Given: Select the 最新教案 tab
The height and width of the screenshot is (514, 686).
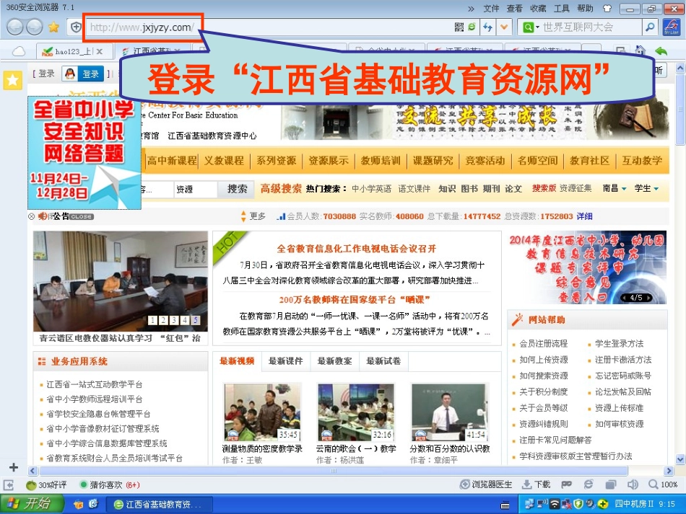Looking at the screenshot, I should pos(334,360).
